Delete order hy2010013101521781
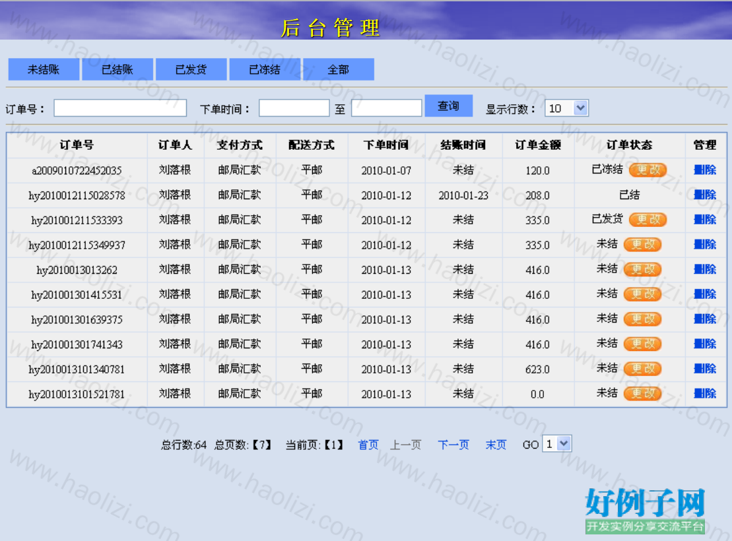Screen dimensions: 732x541 pos(705,393)
